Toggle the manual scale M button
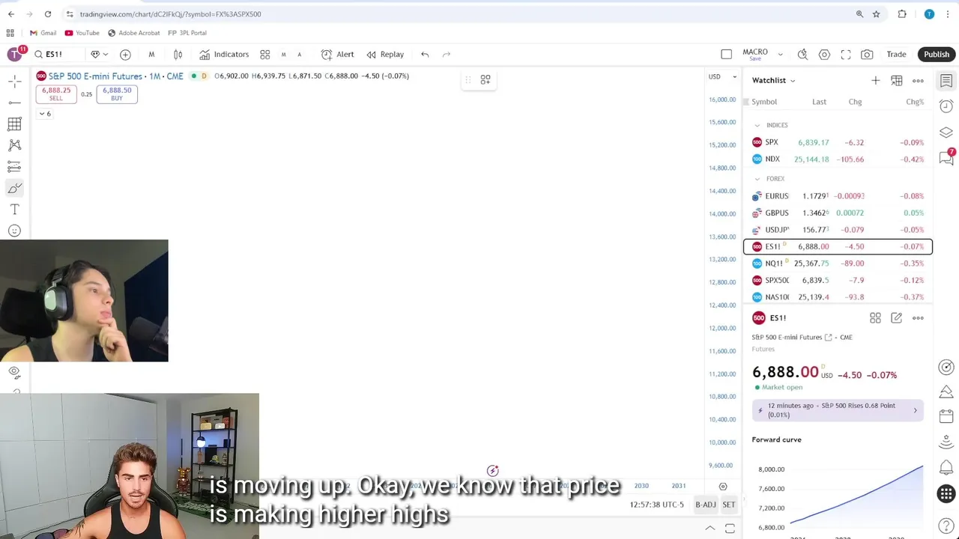The width and height of the screenshot is (959, 539). (283, 55)
